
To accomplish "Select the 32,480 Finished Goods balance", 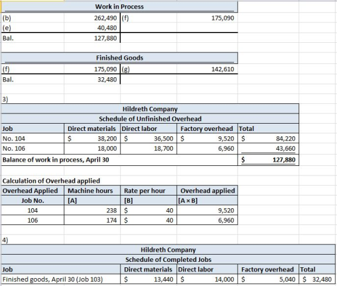I will pyautogui.click(x=107, y=80).
